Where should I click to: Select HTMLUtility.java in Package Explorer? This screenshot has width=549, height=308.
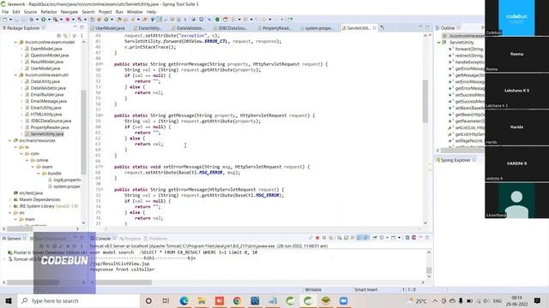coord(45,114)
